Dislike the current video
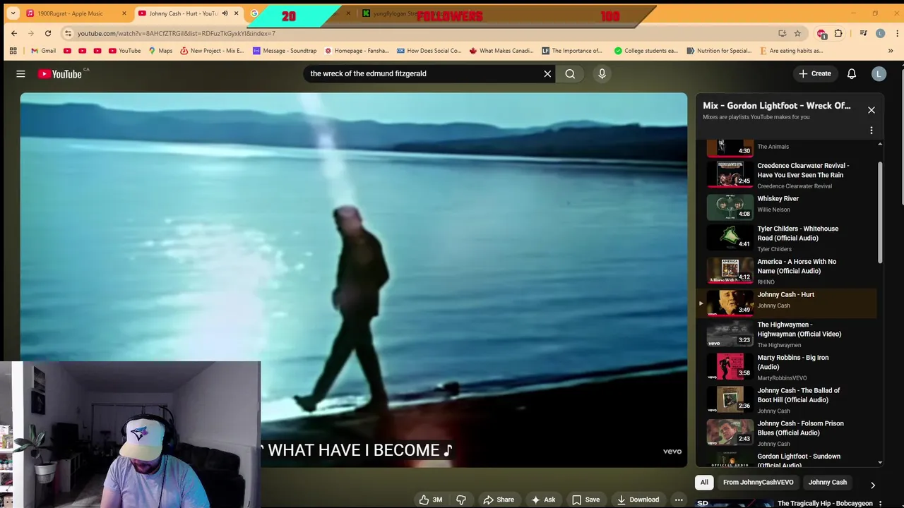904x508 pixels. [x=461, y=500]
